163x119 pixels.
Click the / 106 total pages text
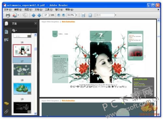[52, 15]
